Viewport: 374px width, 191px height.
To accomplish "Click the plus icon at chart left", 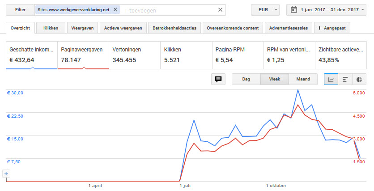I will (x=6, y=174).
